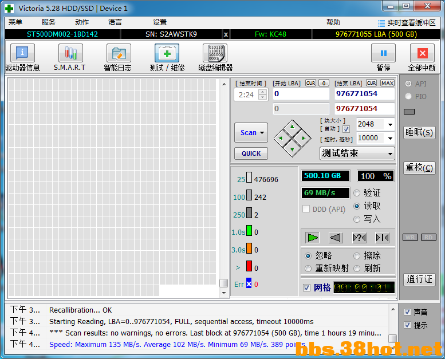
Task: Expand the timeout 10000 dropdown
Action: (x=390, y=138)
